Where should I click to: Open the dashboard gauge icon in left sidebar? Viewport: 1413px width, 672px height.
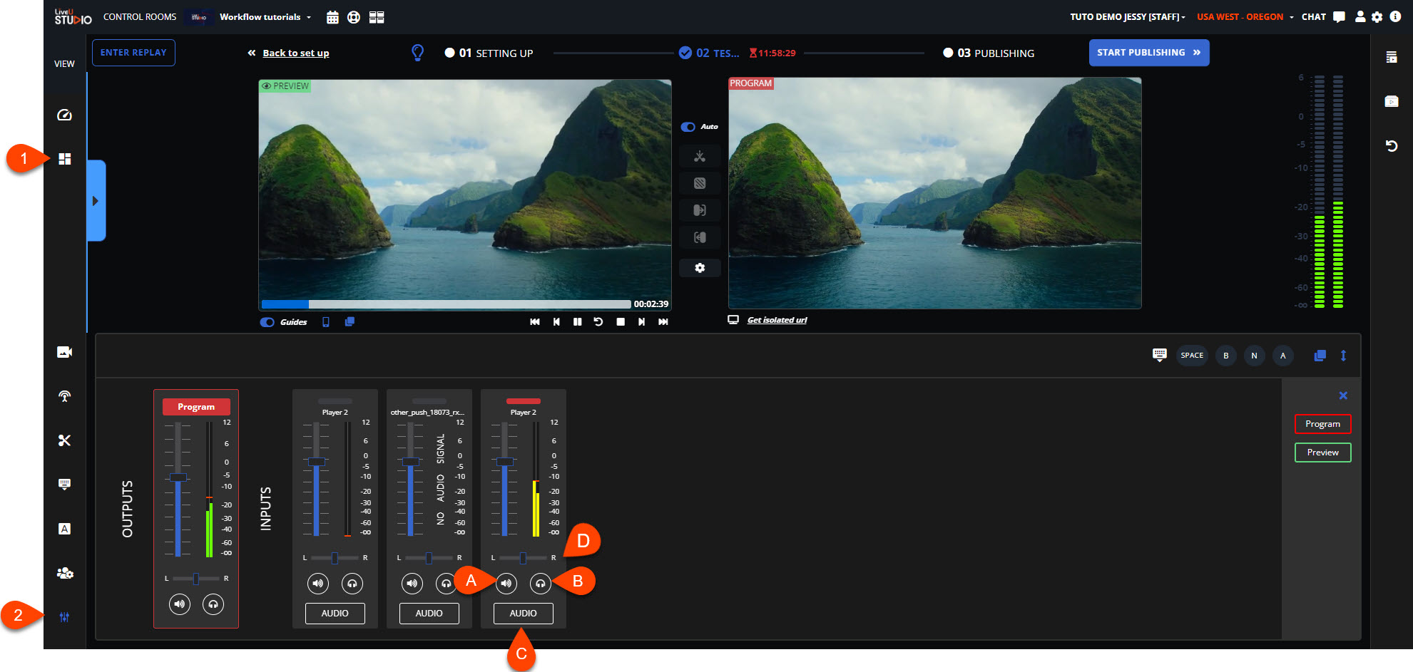[64, 115]
